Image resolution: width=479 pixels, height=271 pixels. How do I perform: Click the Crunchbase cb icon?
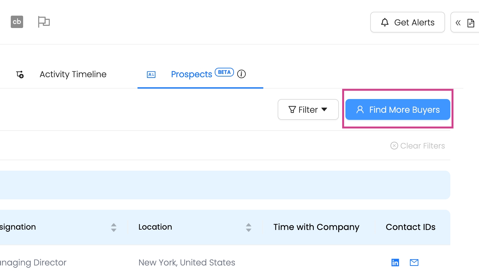click(17, 22)
